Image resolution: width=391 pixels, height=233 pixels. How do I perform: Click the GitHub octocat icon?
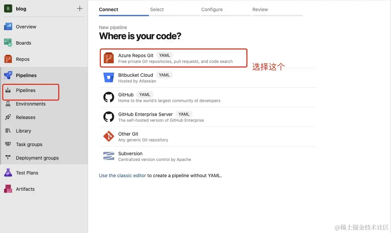click(109, 97)
